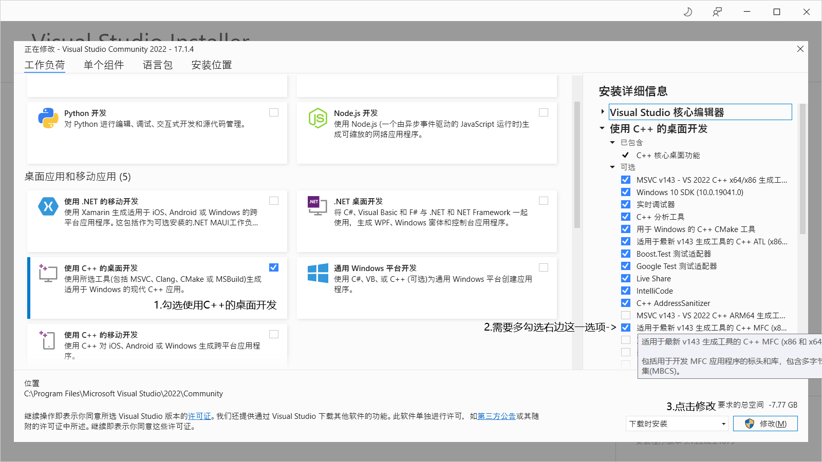This screenshot has width=822, height=462.
Task: Click the shield icon on the Modify button
Action: (x=750, y=423)
